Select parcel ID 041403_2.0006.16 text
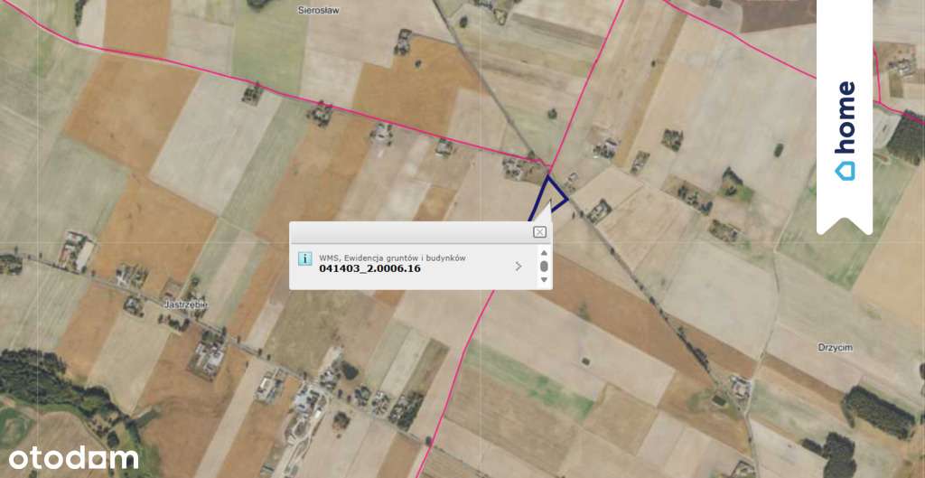925x478 pixels. 369,268
